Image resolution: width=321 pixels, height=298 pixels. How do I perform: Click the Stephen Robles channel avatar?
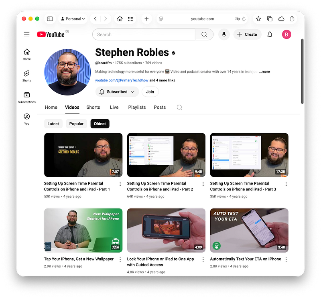pos(67,72)
